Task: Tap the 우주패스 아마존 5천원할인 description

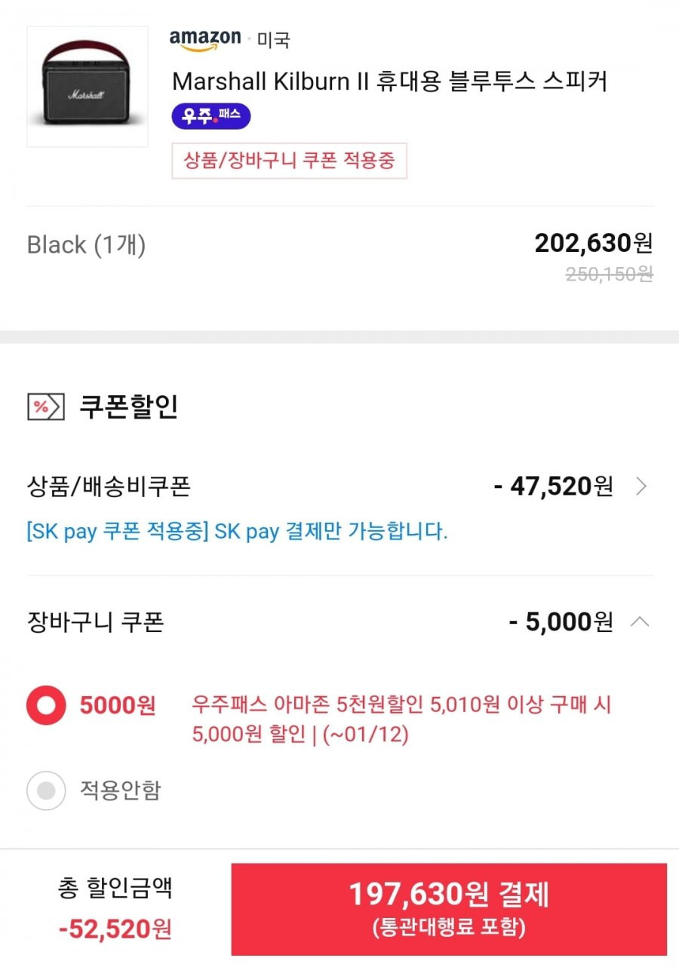Action: pos(401,720)
